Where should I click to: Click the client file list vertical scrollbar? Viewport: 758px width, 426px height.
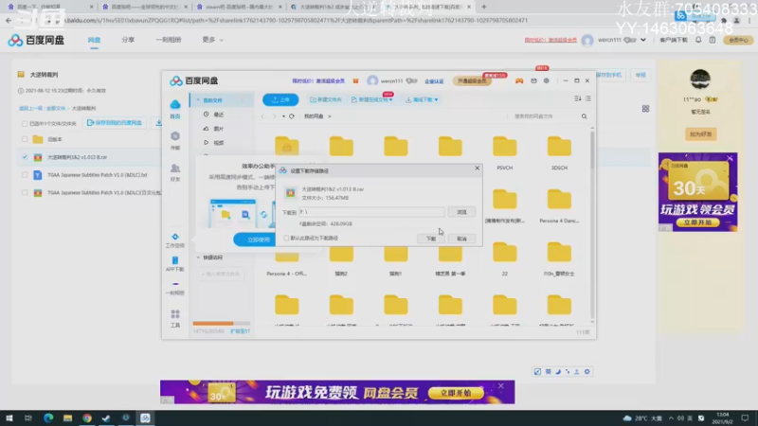tap(593, 224)
